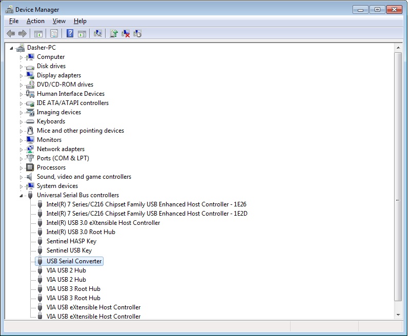Open the View menu
This screenshot has height=336, width=410.
(59, 21)
